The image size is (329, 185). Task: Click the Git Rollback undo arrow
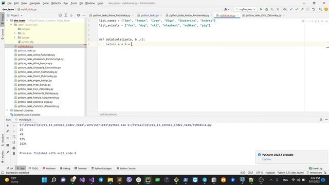(x=314, y=9)
